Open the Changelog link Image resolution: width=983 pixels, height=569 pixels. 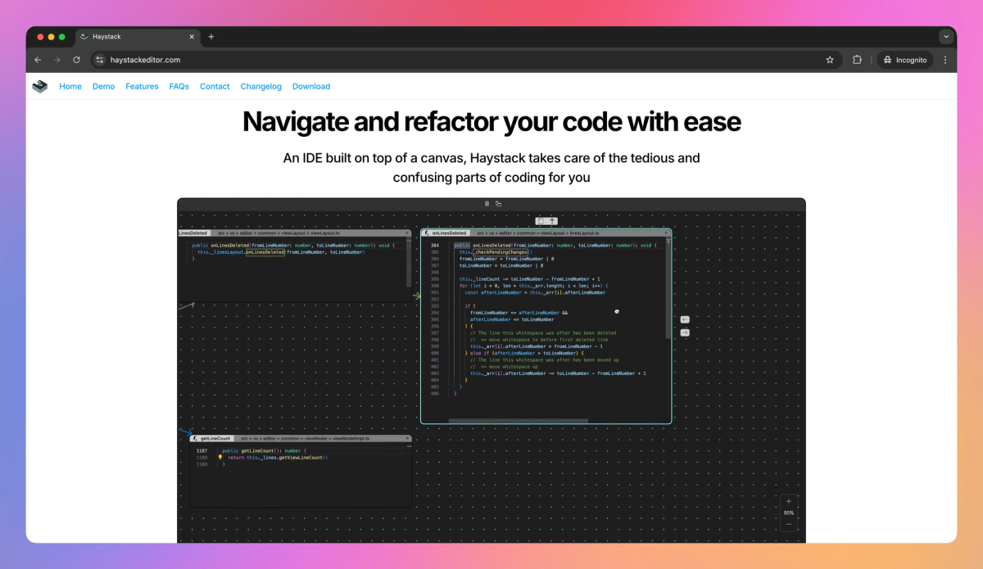pos(260,86)
